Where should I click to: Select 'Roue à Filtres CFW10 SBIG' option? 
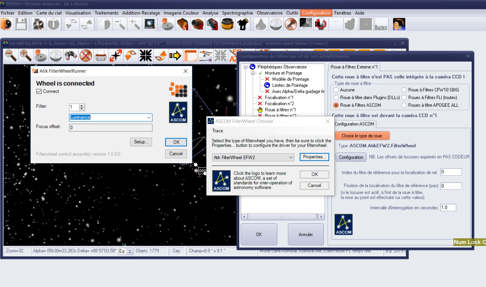click(x=404, y=90)
